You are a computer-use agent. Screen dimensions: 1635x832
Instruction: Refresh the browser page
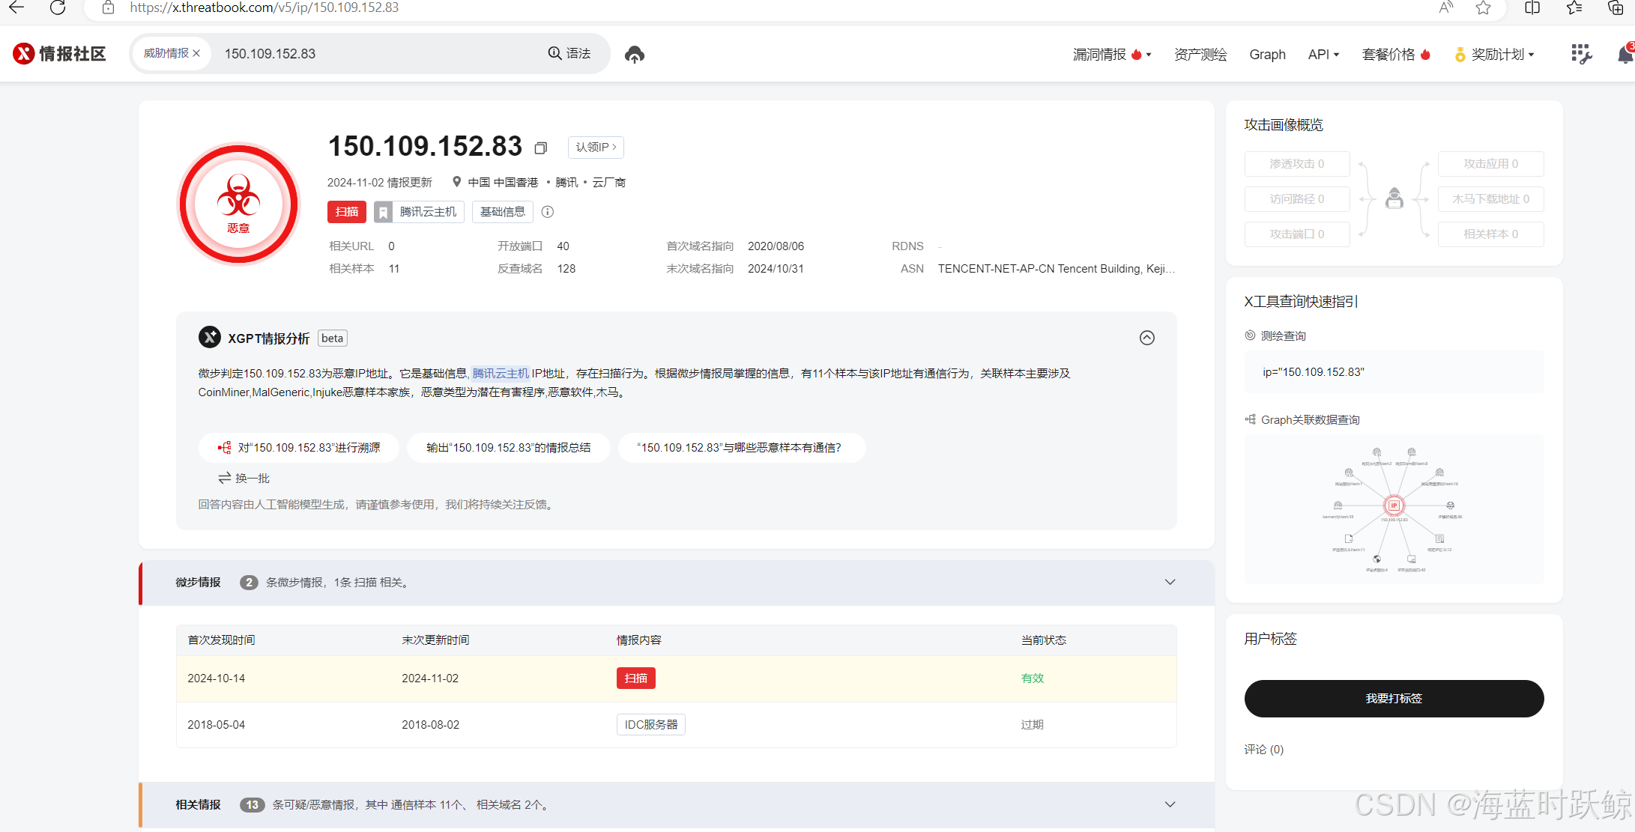(x=58, y=7)
